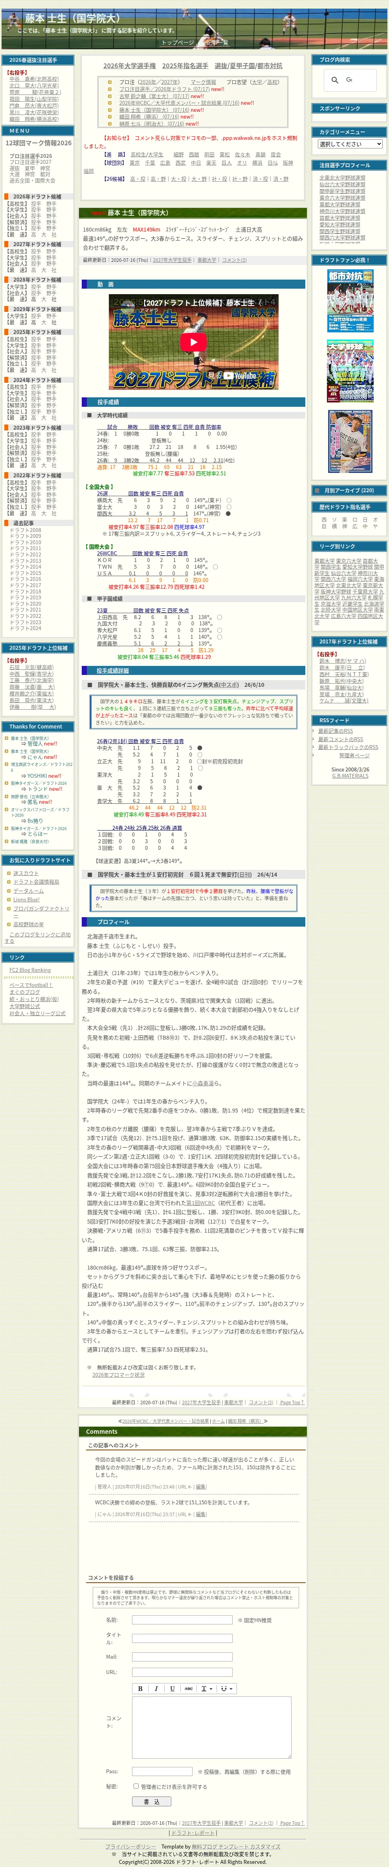Image resolution: width=389 pixels, height=1867 pixels.
Task: Open the 2027年大学生投手 link under 最終更新日
Action: point(172,260)
